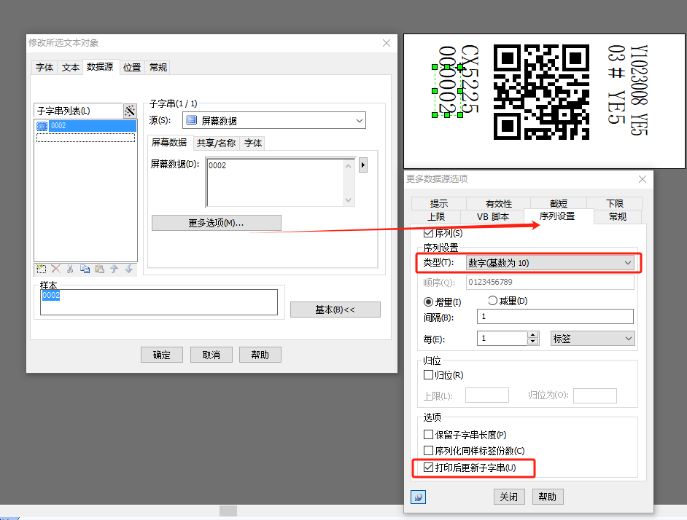
Task: Click the 每(E) number field
Action: tap(502, 339)
